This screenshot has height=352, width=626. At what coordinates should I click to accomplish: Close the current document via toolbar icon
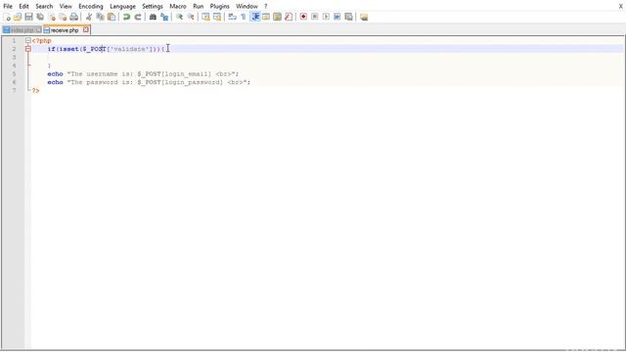(x=52, y=17)
